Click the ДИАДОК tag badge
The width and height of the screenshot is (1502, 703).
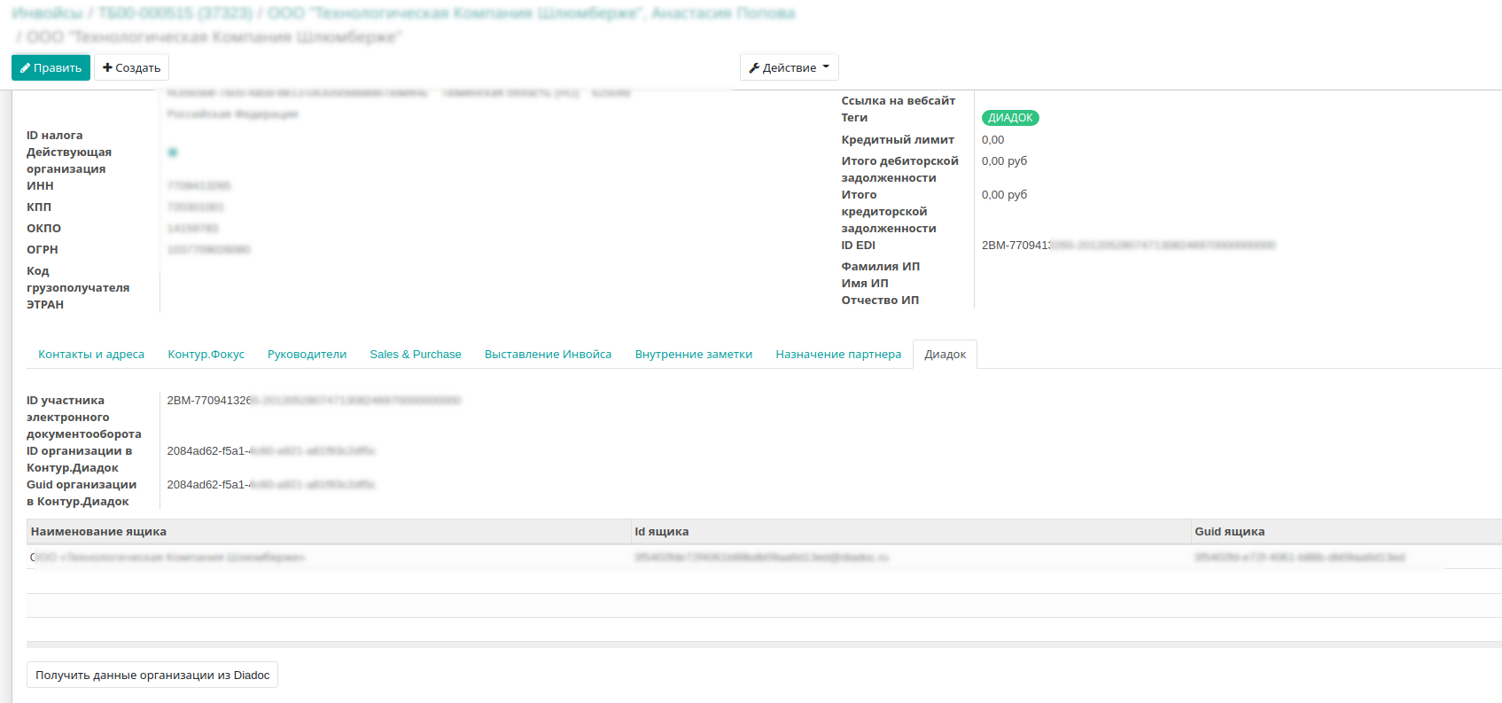click(x=1010, y=118)
